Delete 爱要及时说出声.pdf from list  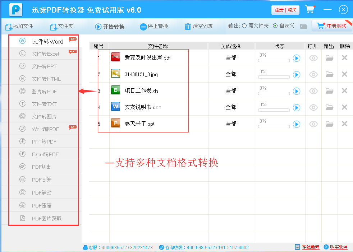(x=344, y=58)
